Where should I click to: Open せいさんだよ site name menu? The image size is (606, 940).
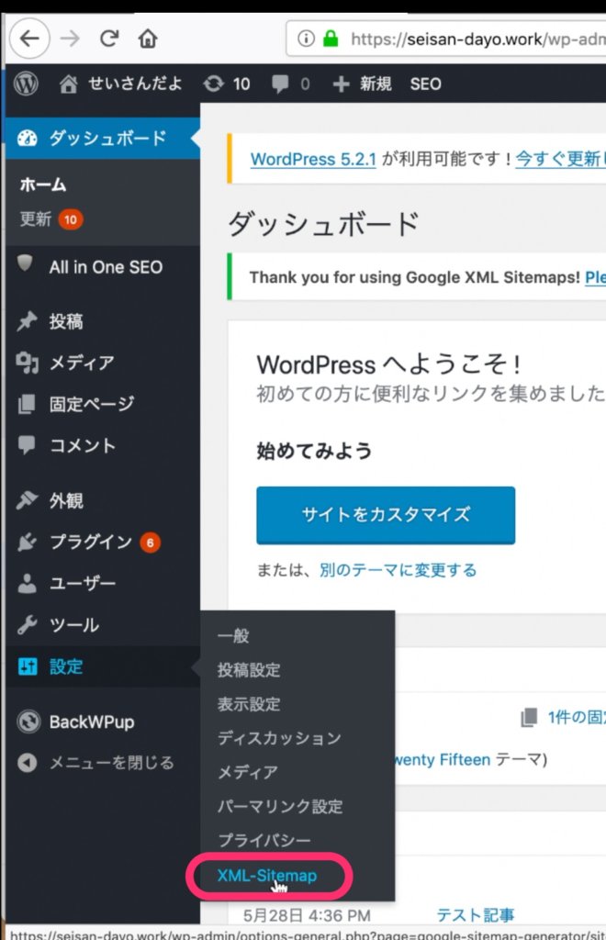[x=121, y=84]
